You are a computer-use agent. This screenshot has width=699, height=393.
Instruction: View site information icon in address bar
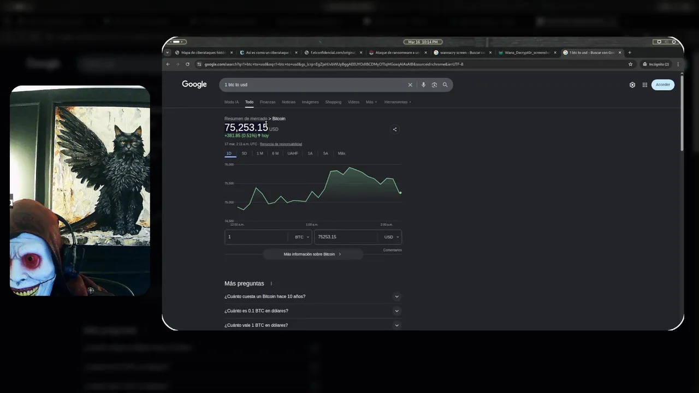(199, 64)
